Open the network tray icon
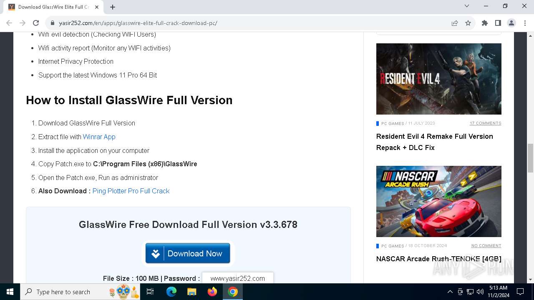The height and width of the screenshot is (300, 534). click(x=470, y=292)
